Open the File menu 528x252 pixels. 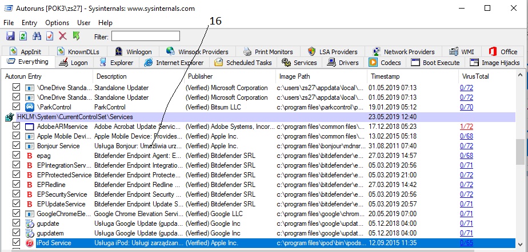point(9,23)
